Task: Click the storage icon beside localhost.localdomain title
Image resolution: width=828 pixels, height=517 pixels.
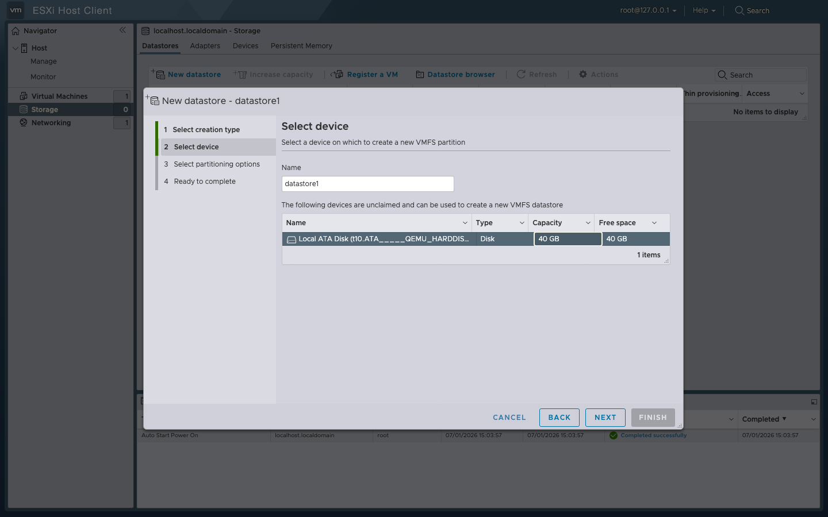Action: click(x=145, y=31)
